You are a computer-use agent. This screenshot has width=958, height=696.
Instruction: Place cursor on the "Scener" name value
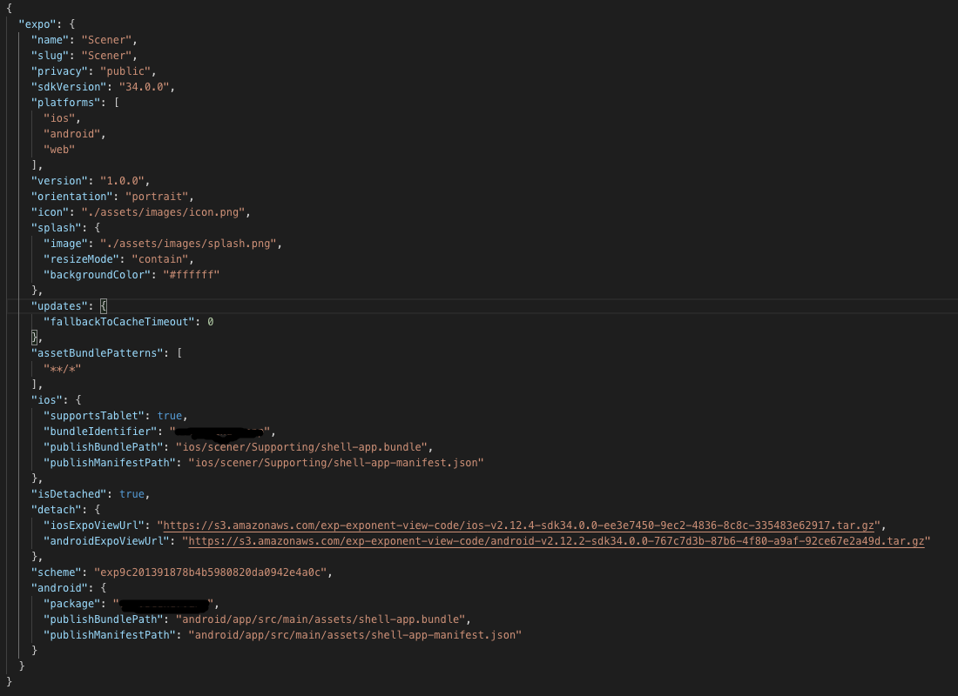pyautogui.click(x=106, y=39)
